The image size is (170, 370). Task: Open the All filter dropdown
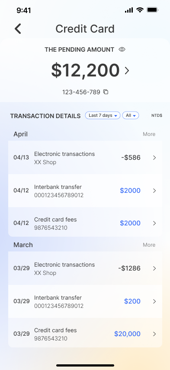point(131,116)
